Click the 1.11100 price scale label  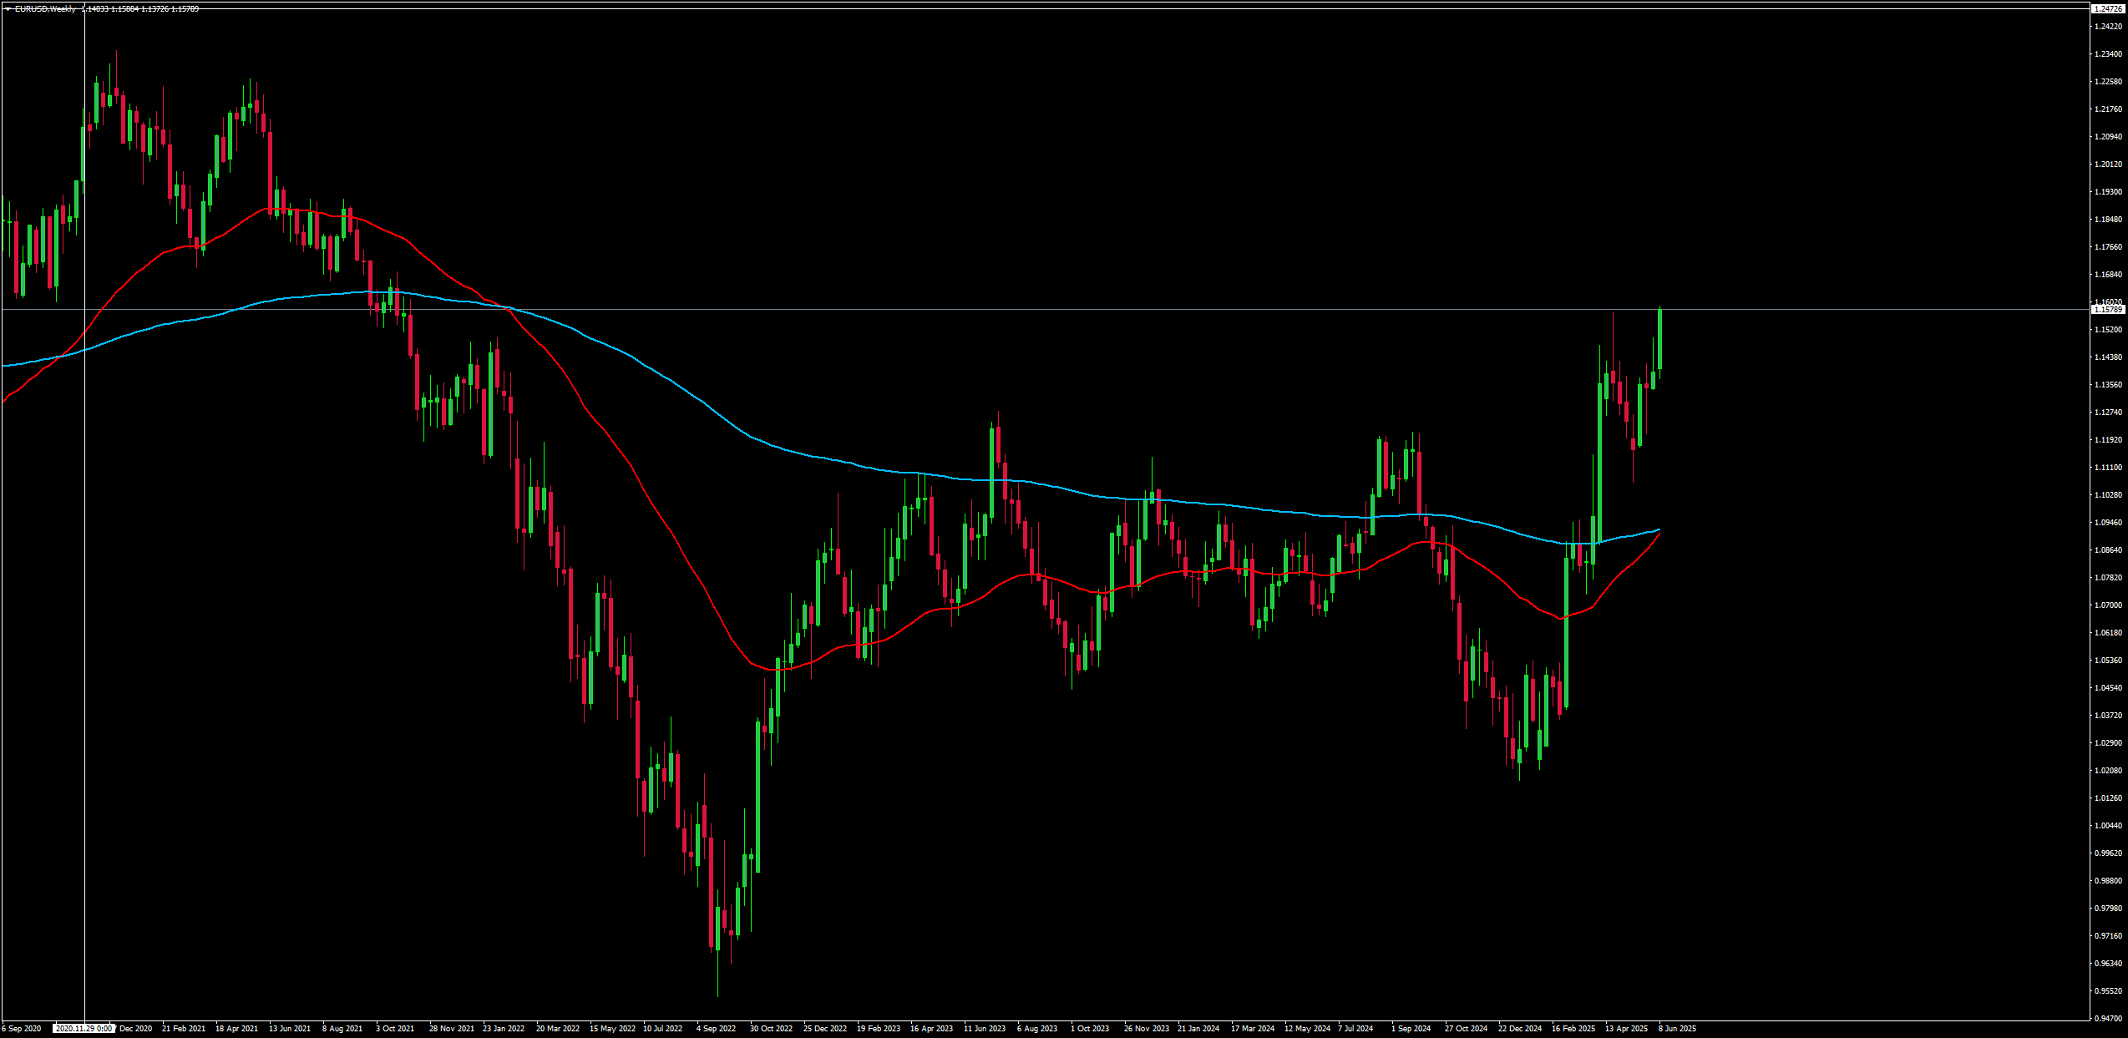[x=2108, y=468]
